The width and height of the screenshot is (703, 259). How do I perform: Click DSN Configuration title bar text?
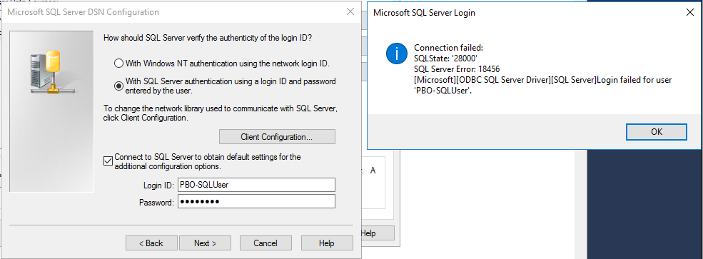tap(84, 12)
